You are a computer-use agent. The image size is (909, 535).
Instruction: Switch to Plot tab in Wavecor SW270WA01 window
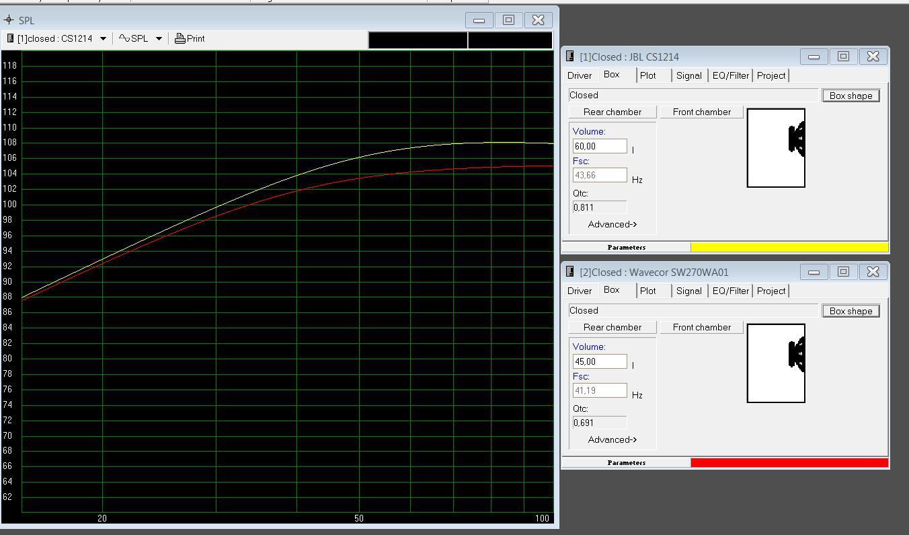(x=648, y=291)
